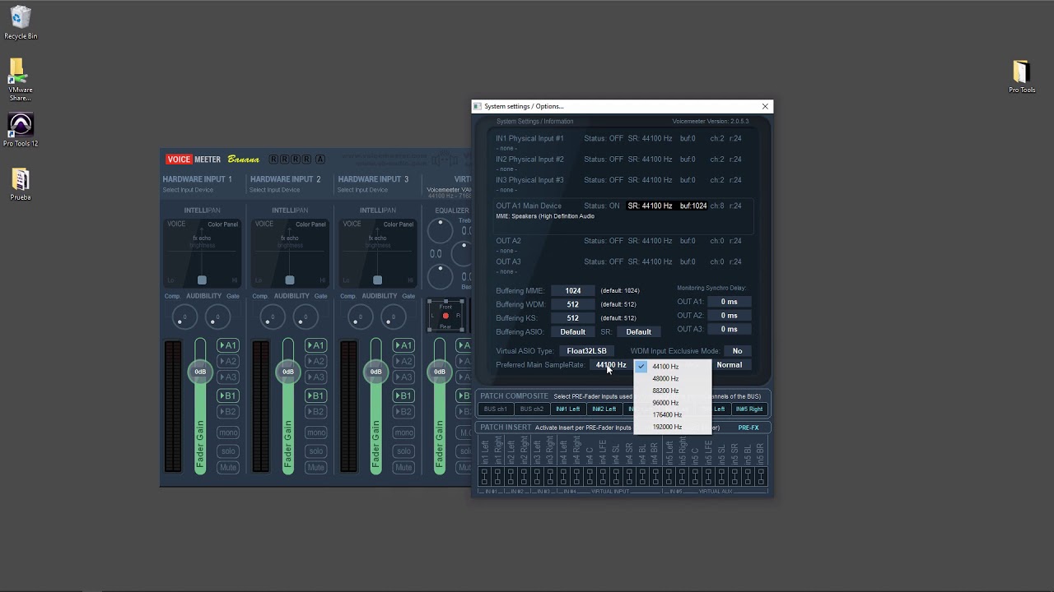
Task: Open the Buffering ASIO Default selector
Action: tap(572, 332)
